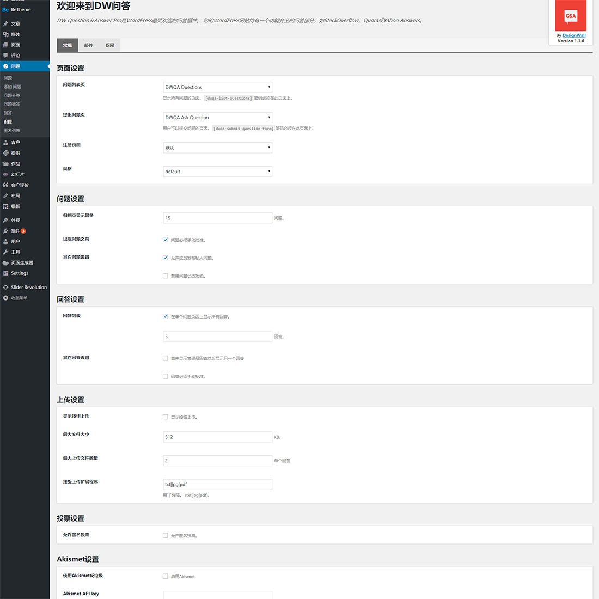Open the DWQA Questions page dropdown
Screen dimensions: 599x599
point(217,87)
